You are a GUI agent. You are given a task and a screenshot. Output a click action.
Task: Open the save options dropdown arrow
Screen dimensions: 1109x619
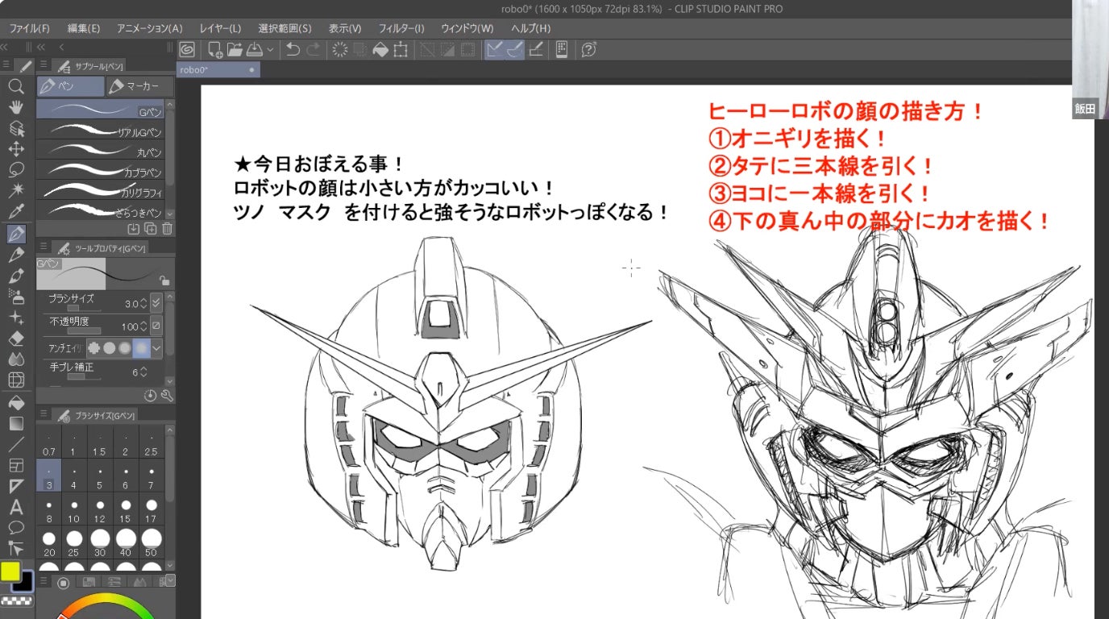click(x=270, y=50)
